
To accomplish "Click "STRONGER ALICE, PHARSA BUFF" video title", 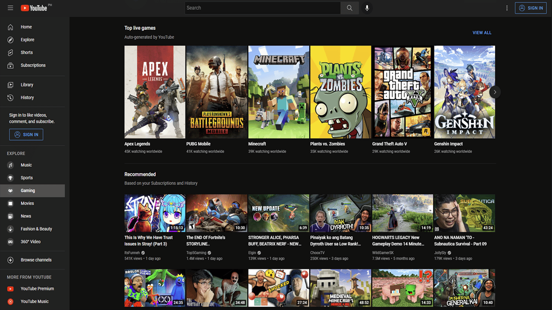I will [x=275, y=241].
